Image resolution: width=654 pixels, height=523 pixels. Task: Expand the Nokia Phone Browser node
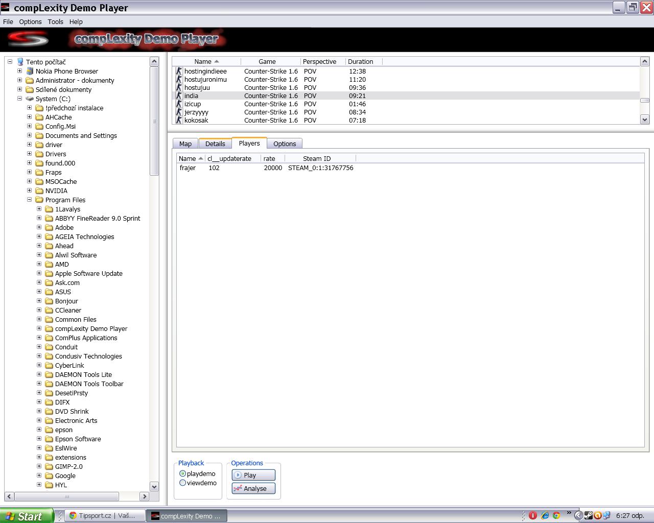point(19,71)
